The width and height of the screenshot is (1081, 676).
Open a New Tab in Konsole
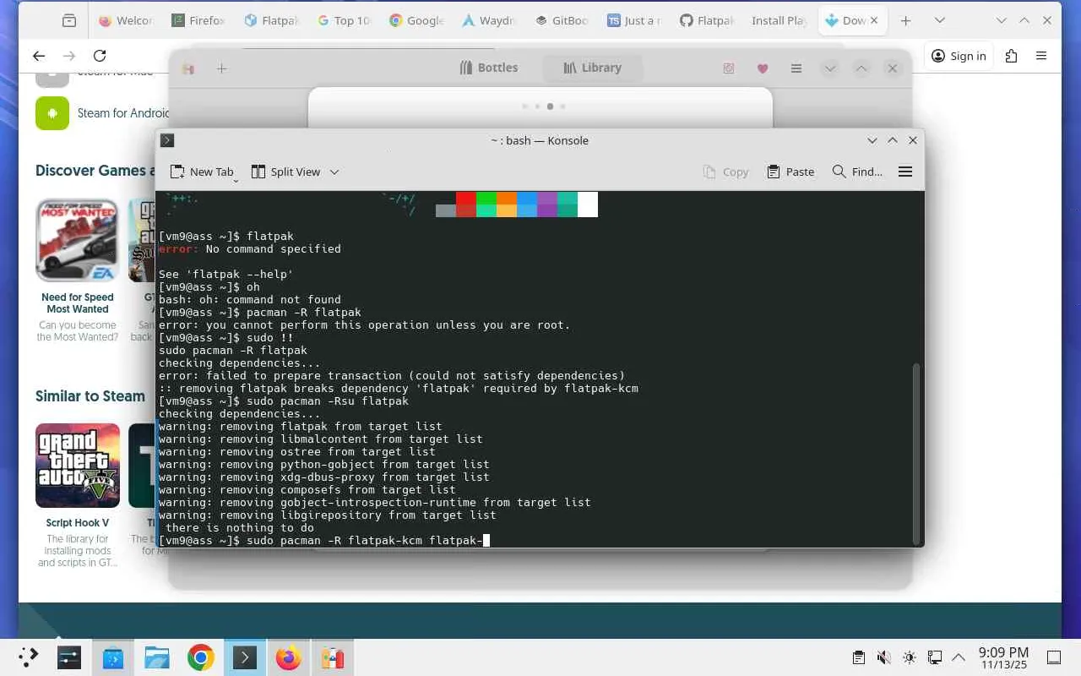pos(202,172)
